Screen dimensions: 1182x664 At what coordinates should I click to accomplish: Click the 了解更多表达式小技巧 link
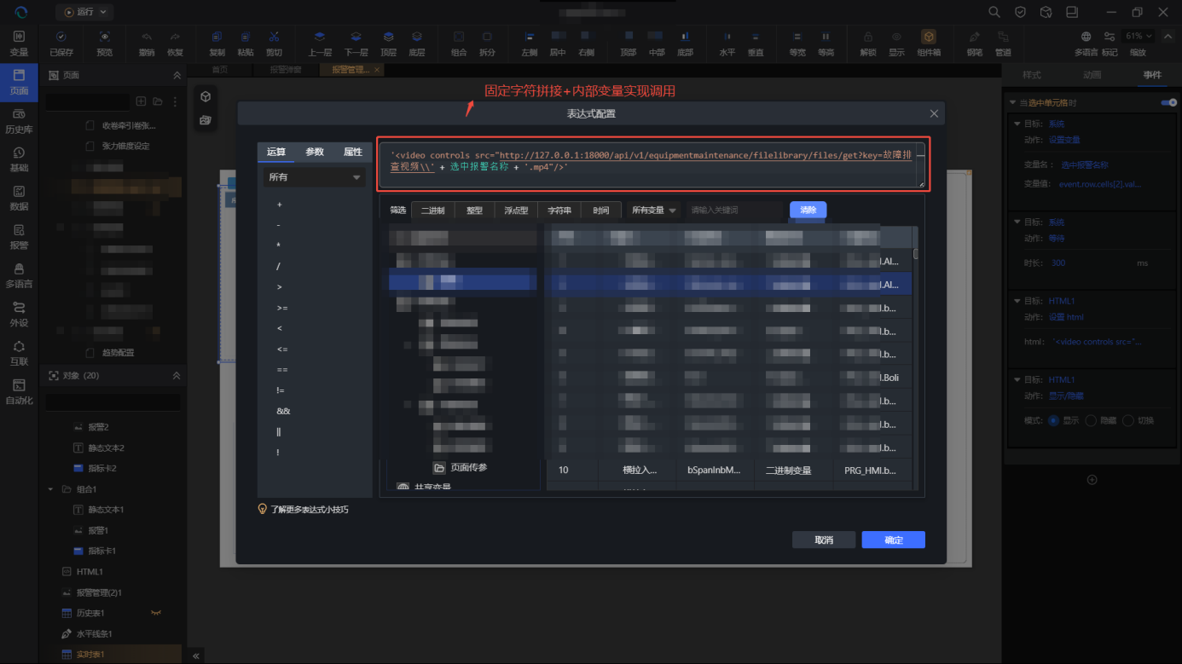click(309, 509)
